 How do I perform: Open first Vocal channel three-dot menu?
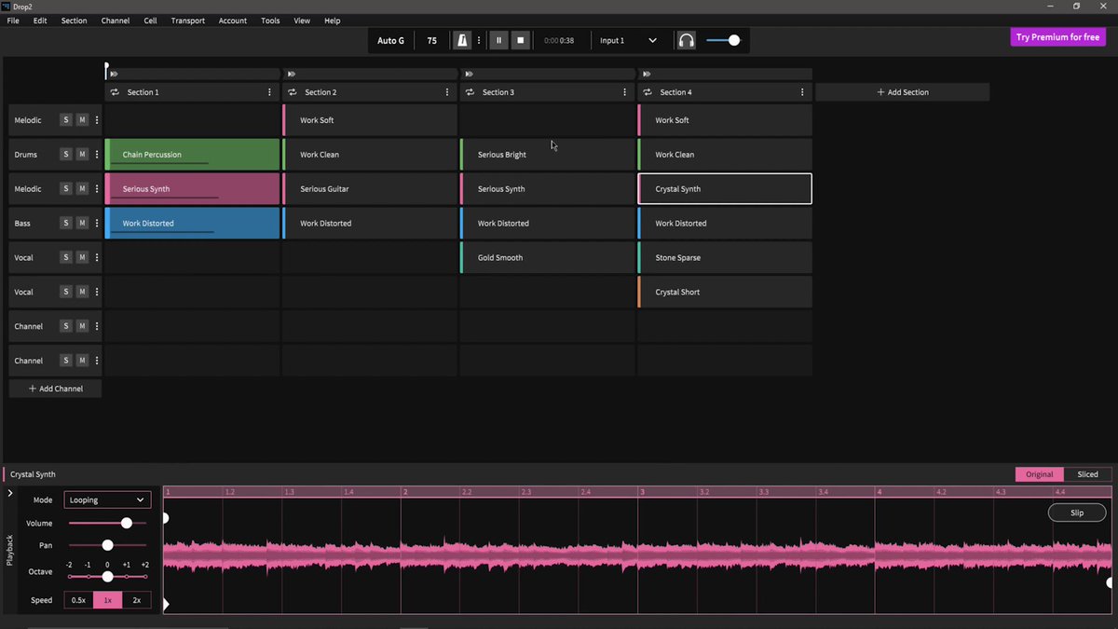[x=97, y=257]
